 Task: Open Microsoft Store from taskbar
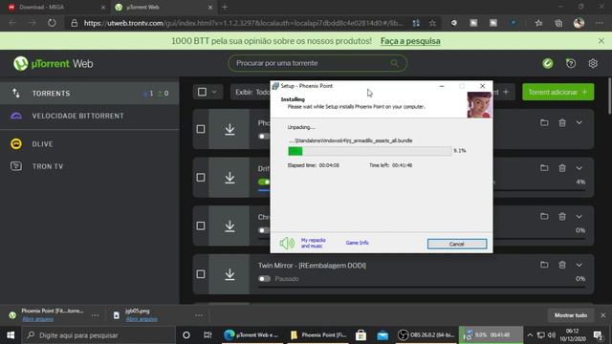coord(361,335)
